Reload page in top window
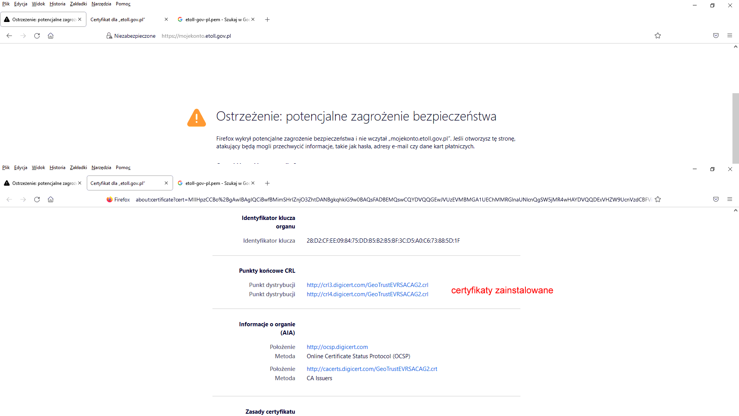The height and width of the screenshot is (416, 739). (x=37, y=36)
